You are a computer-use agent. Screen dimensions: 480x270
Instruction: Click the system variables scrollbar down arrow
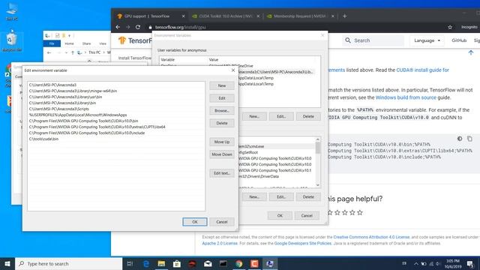point(318,184)
